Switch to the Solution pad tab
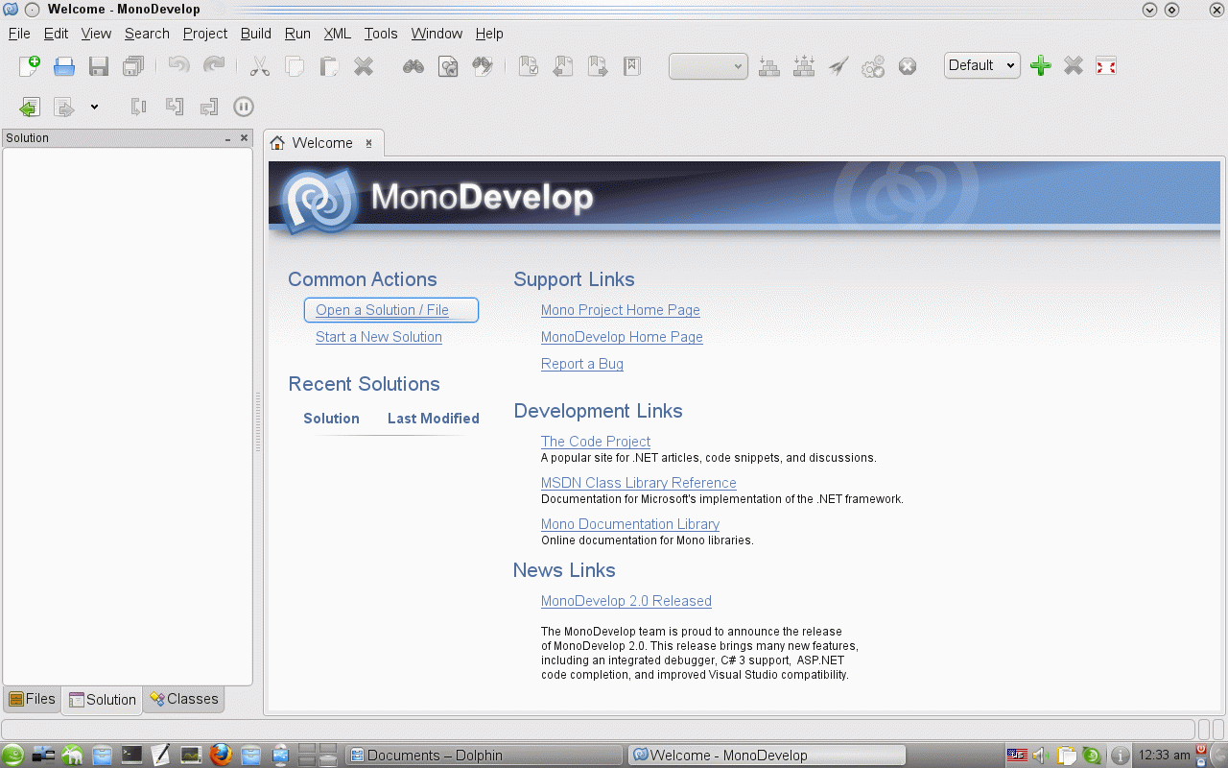The width and height of the screenshot is (1228, 768). [102, 700]
